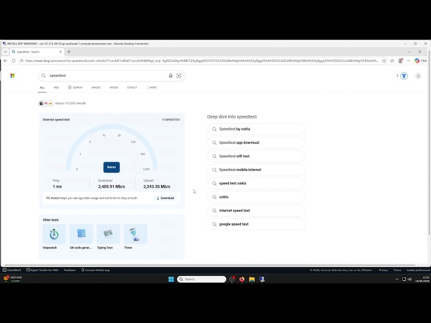Viewport: 431px width, 323px height.
Task: Select 'google speed test' suggestion
Action: pos(256,224)
